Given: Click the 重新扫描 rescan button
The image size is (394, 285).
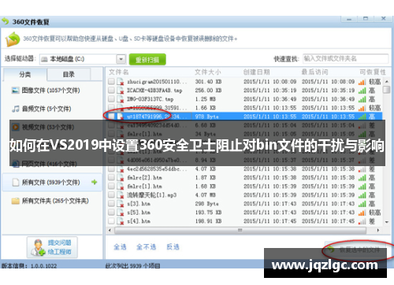Looking at the screenshot, I should (x=147, y=59).
